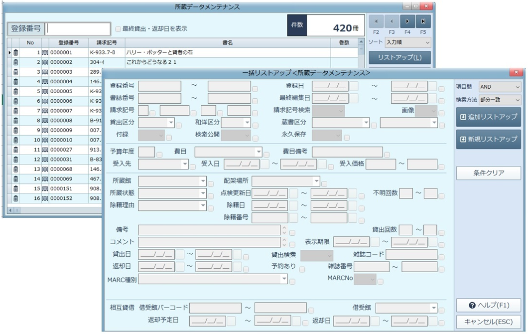Open book icon in row 0000151
529x334 pixels.
pos(45,188)
